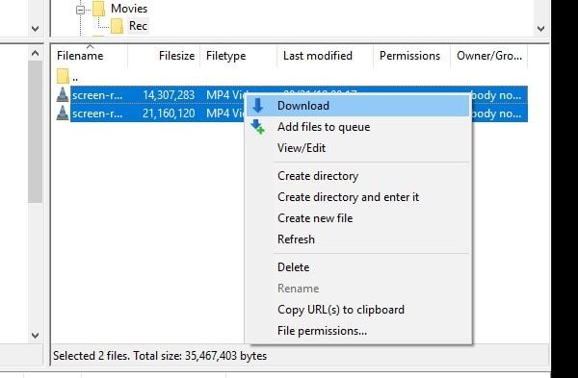Click second screen-r... filename
The height and width of the screenshot is (378, 578).
(97, 113)
